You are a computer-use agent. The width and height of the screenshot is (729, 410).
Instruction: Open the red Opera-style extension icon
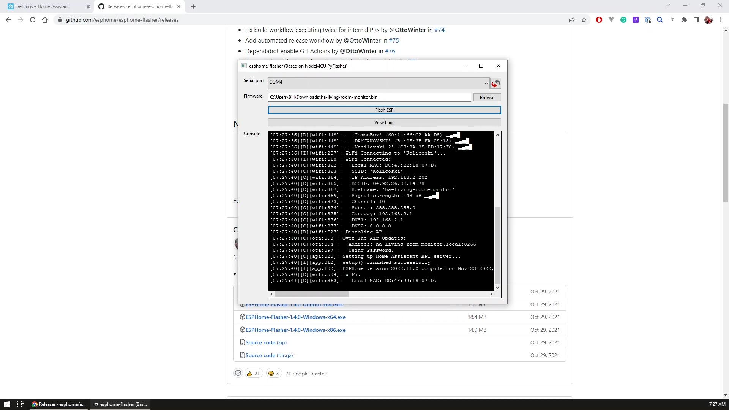(599, 20)
